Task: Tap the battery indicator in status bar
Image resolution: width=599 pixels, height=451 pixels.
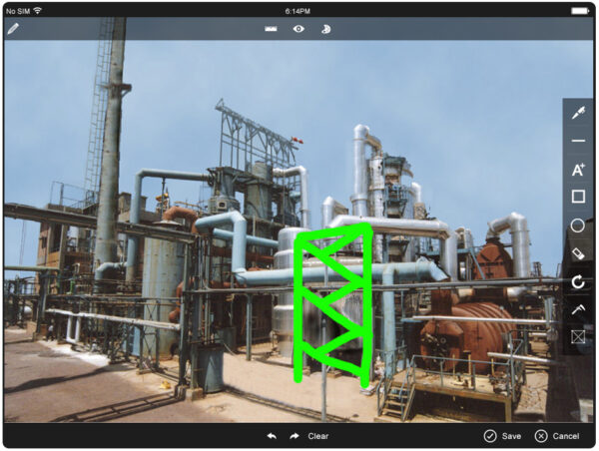Action: pos(580,11)
